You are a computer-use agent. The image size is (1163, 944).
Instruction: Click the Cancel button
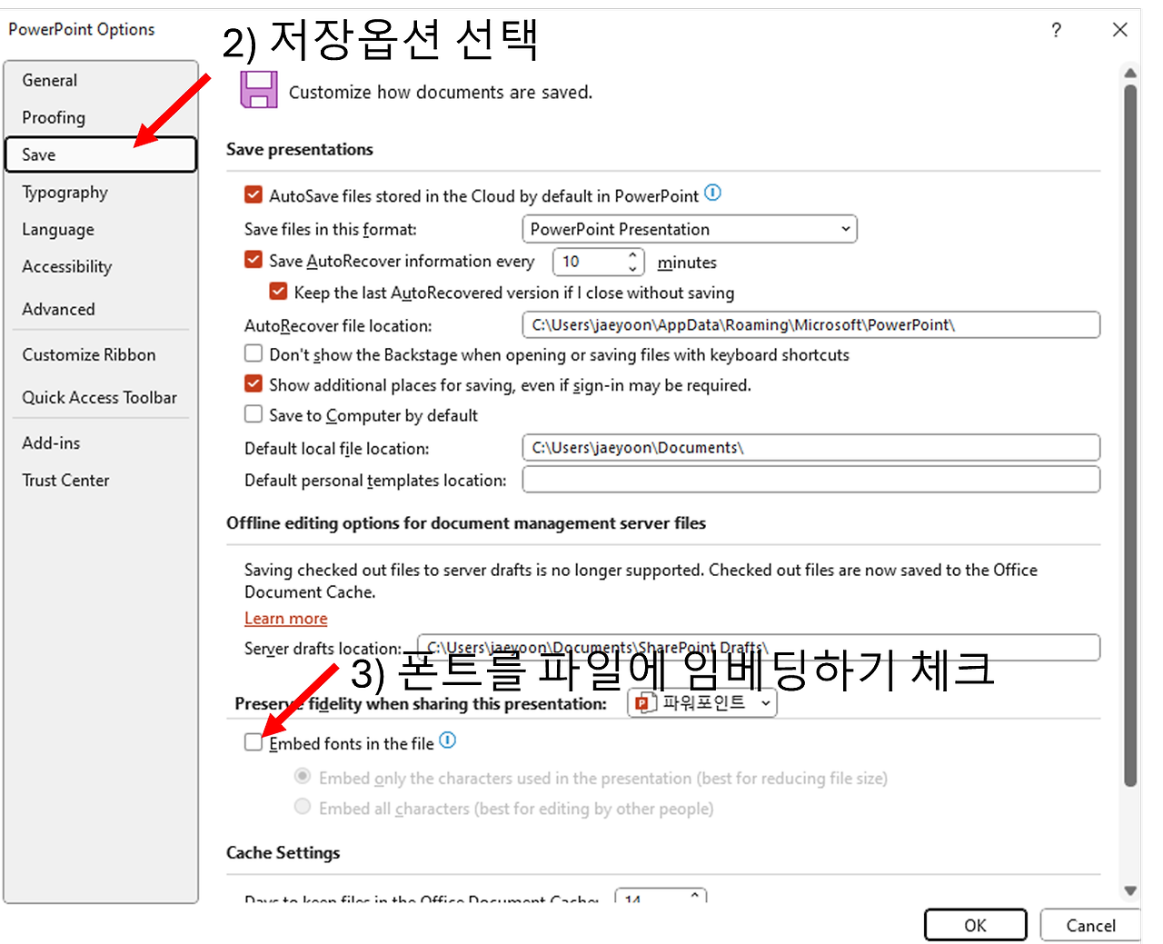1090,925
